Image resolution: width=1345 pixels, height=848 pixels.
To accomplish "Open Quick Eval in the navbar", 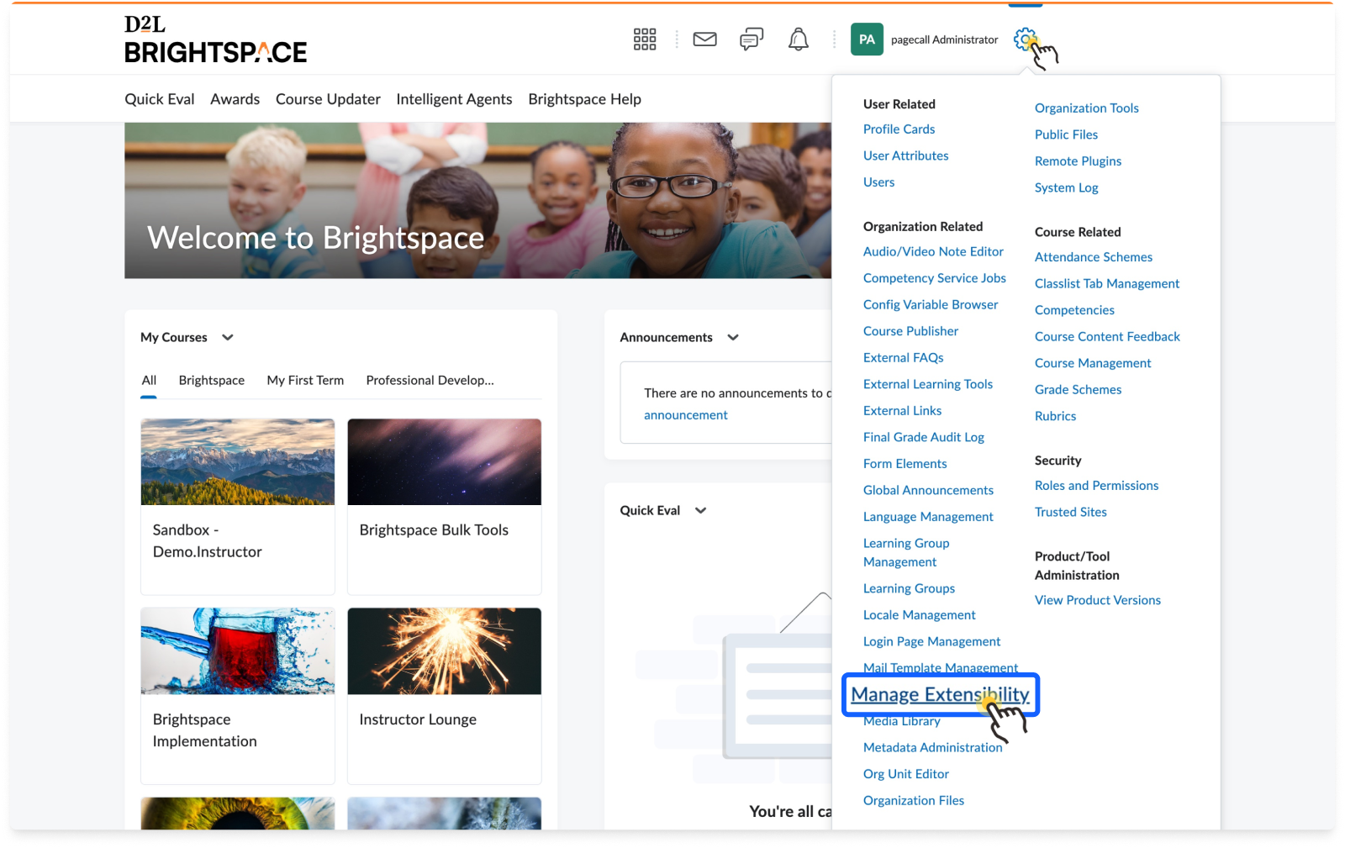I will coord(160,99).
